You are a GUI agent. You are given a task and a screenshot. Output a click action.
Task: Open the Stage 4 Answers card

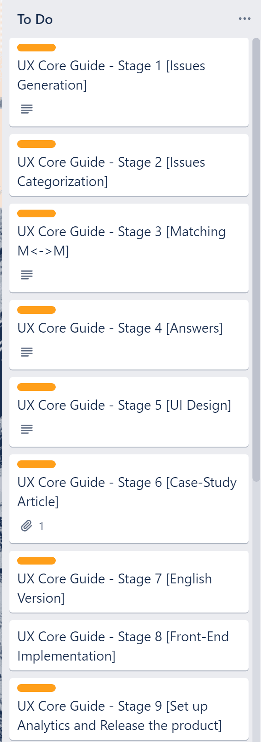click(x=120, y=328)
